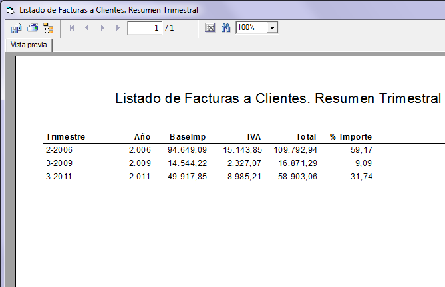Go to next page arrow

(x=102, y=28)
